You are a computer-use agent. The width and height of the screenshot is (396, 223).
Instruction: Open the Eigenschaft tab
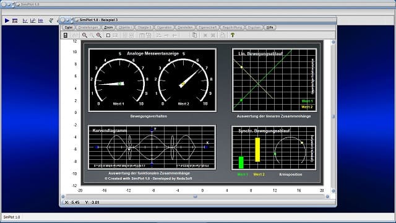click(x=208, y=27)
